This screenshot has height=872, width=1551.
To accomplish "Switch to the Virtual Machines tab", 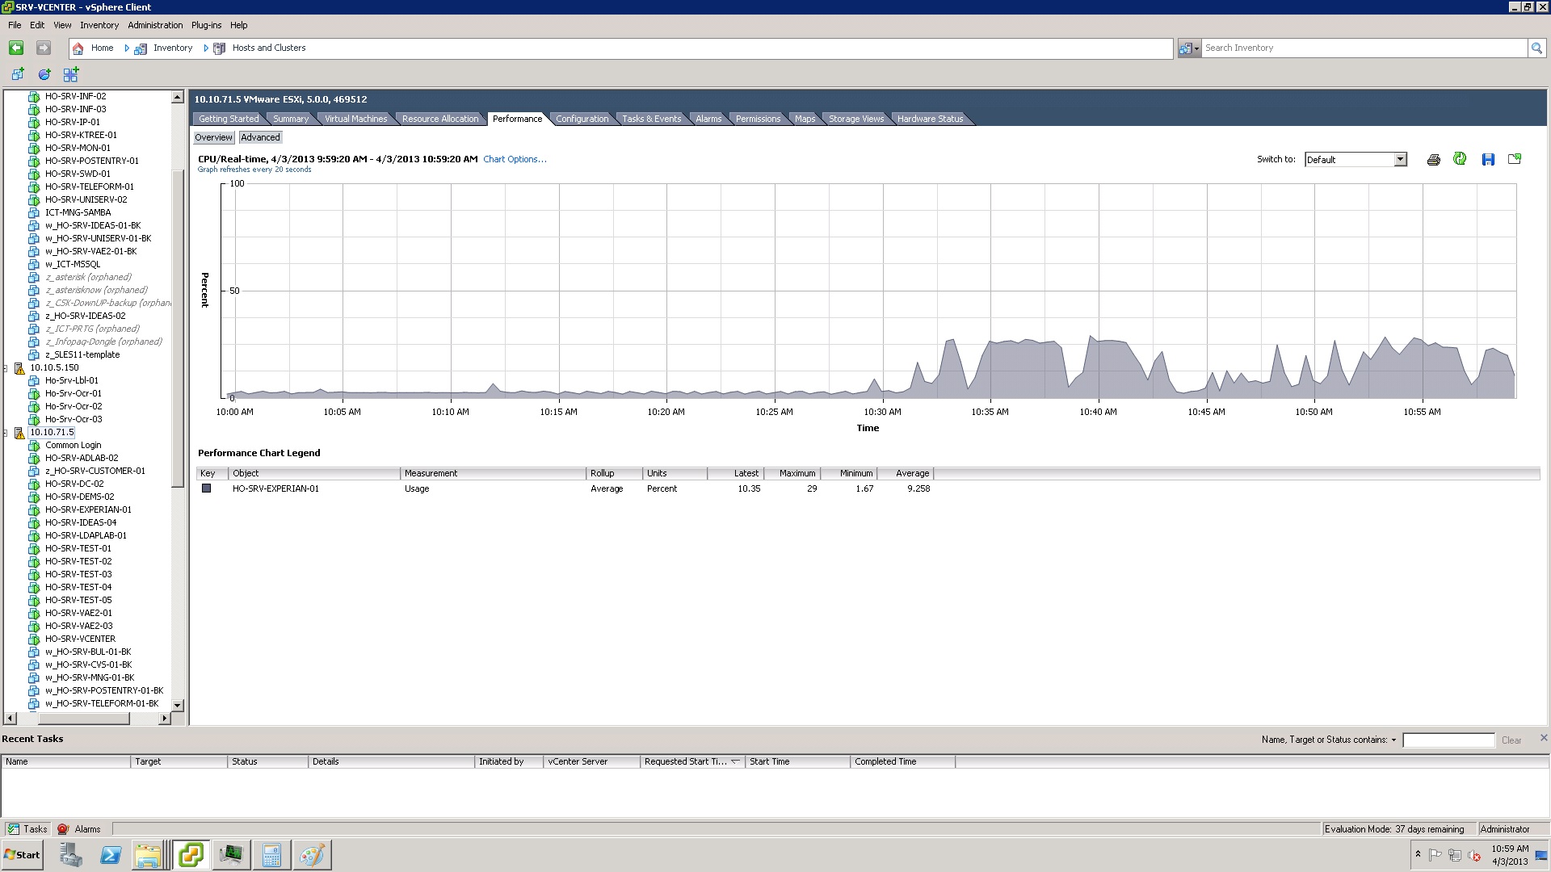I will (355, 119).
